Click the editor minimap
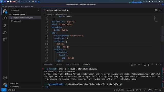Screen dimensions: 164x92 tap(156, 19)
